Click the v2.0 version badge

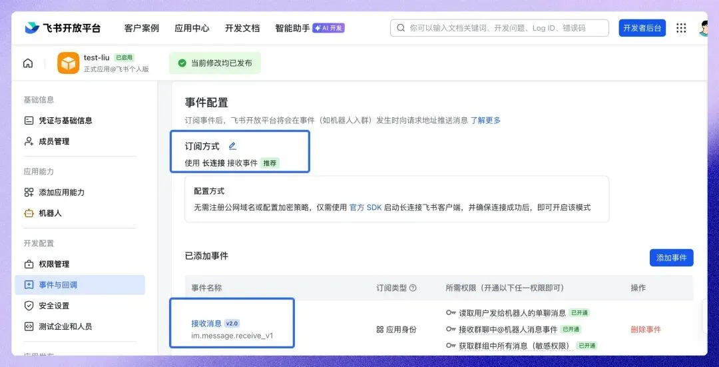[232, 324]
